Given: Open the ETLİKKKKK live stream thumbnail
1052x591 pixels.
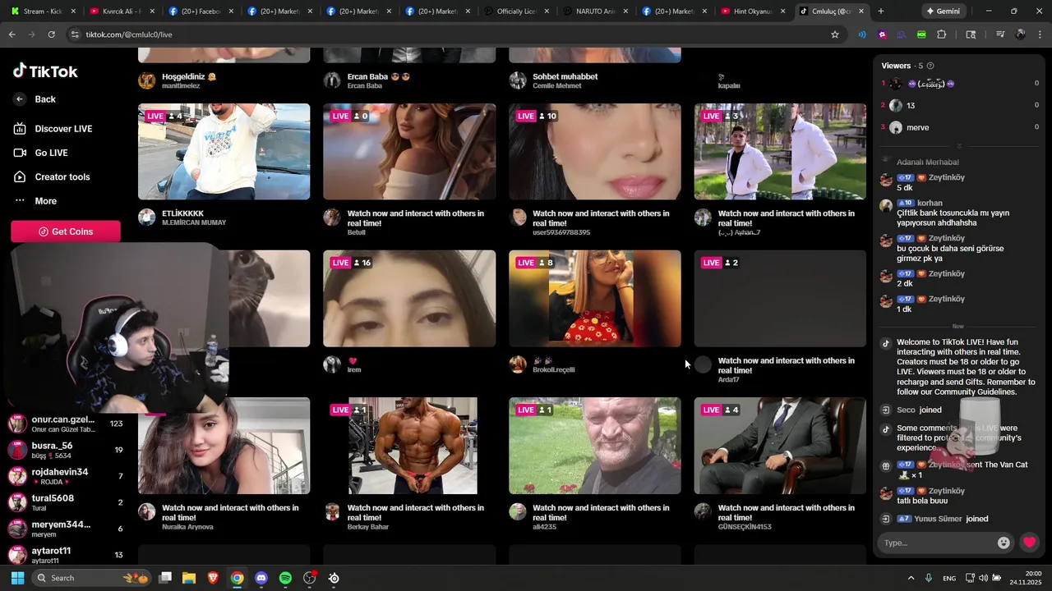Looking at the screenshot, I should [x=224, y=151].
